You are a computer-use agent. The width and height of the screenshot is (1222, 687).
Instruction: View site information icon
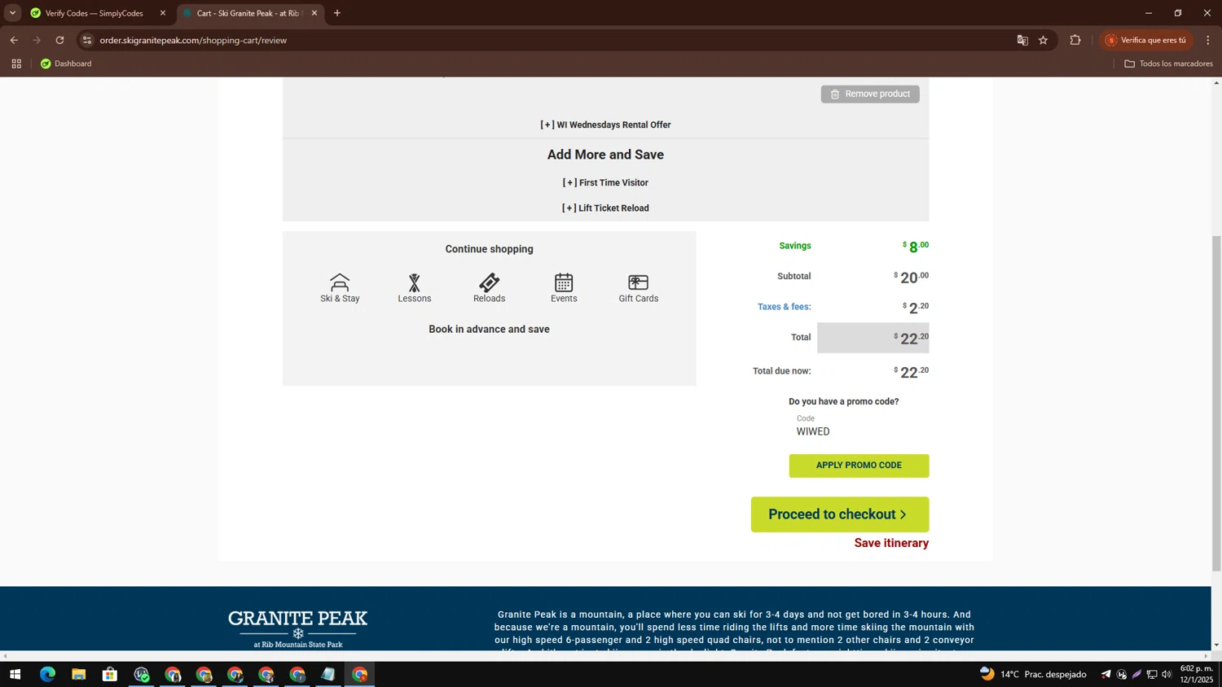click(87, 40)
